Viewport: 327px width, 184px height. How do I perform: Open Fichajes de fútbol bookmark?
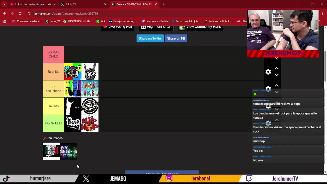(123, 21)
